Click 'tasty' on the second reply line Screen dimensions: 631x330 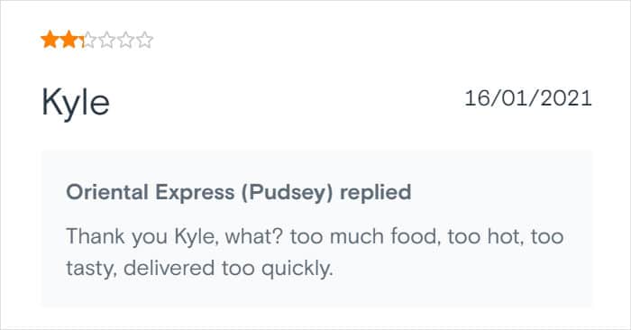(91, 269)
